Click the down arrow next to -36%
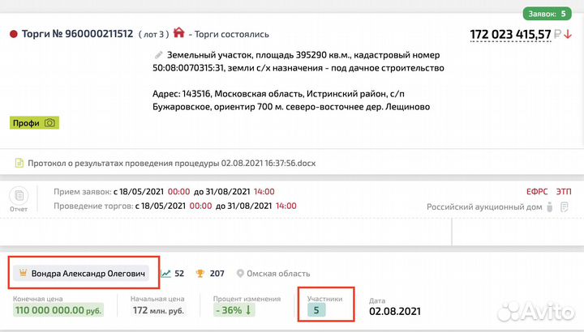Image resolution: width=584 pixels, height=332 pixels. [x=248, y=309]
